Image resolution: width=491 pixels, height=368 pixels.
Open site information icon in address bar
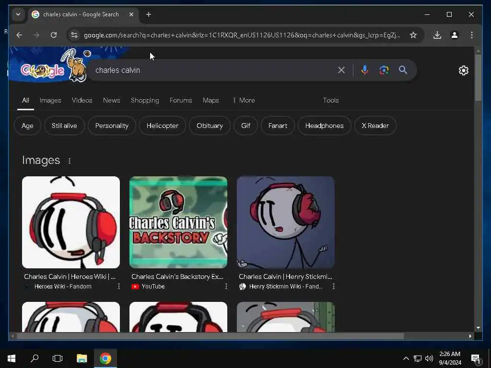click(x=74, y=35)
